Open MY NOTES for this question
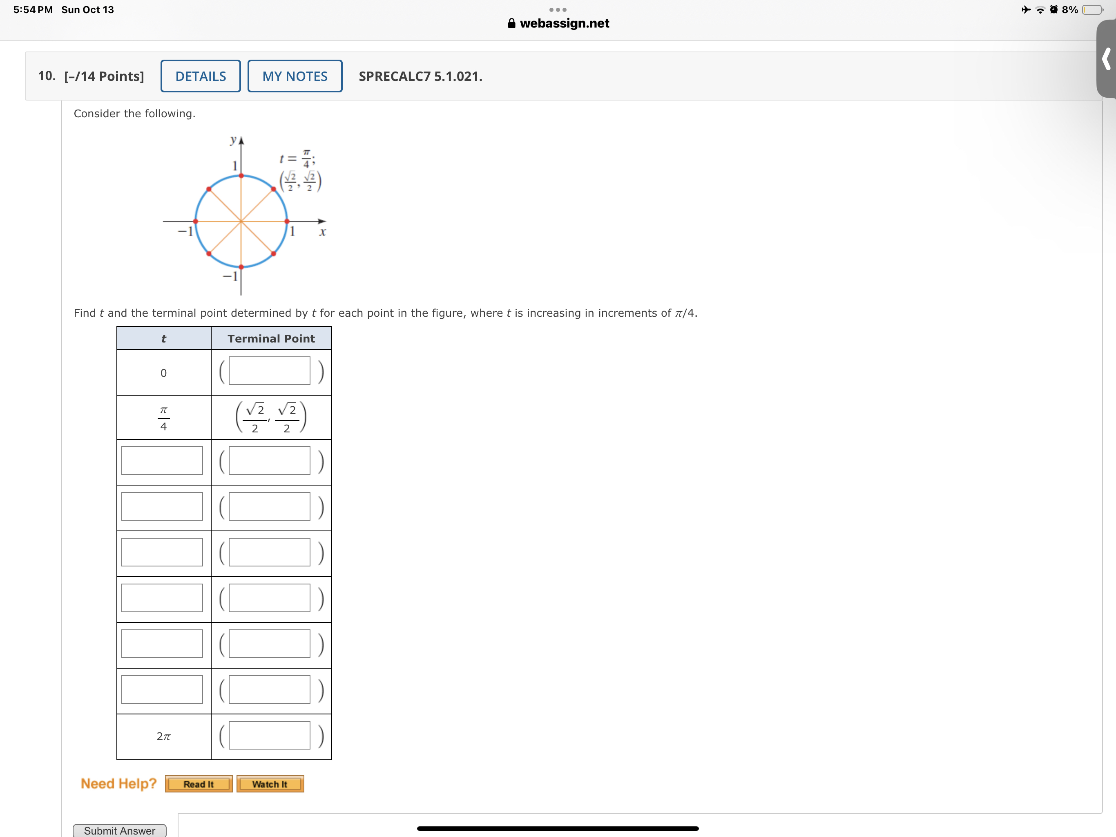Screen dimensions: 1116x837 pos(295,76)
